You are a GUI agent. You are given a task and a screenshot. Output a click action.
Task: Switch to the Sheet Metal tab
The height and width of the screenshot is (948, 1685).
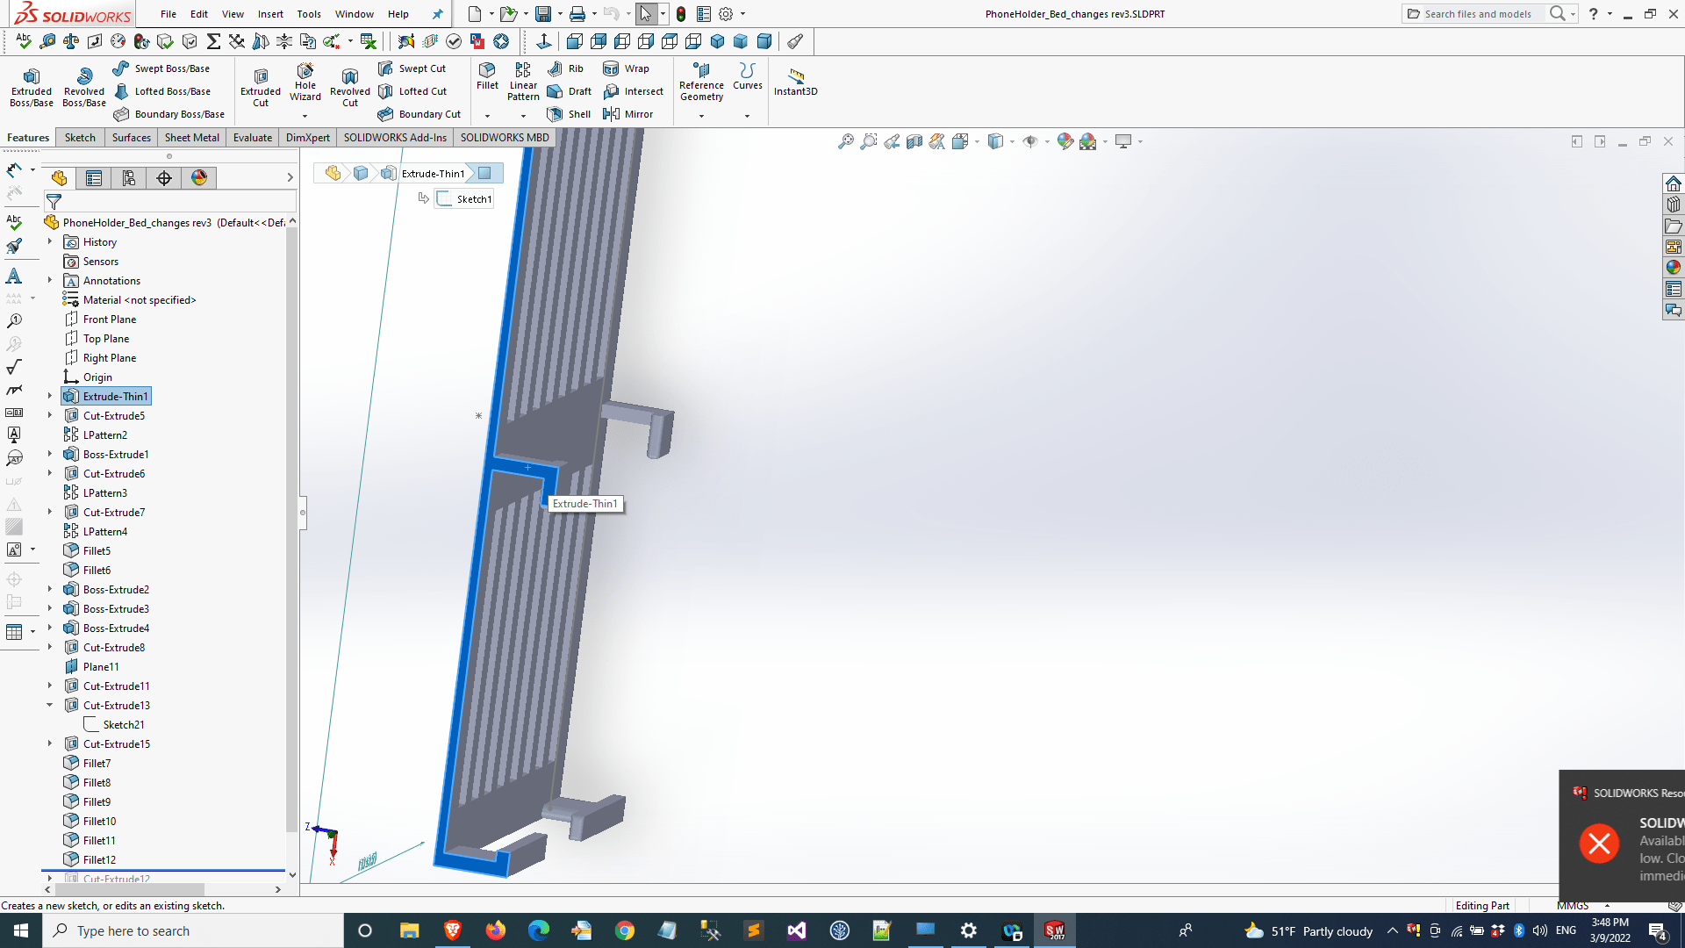(x=191, y=137)
